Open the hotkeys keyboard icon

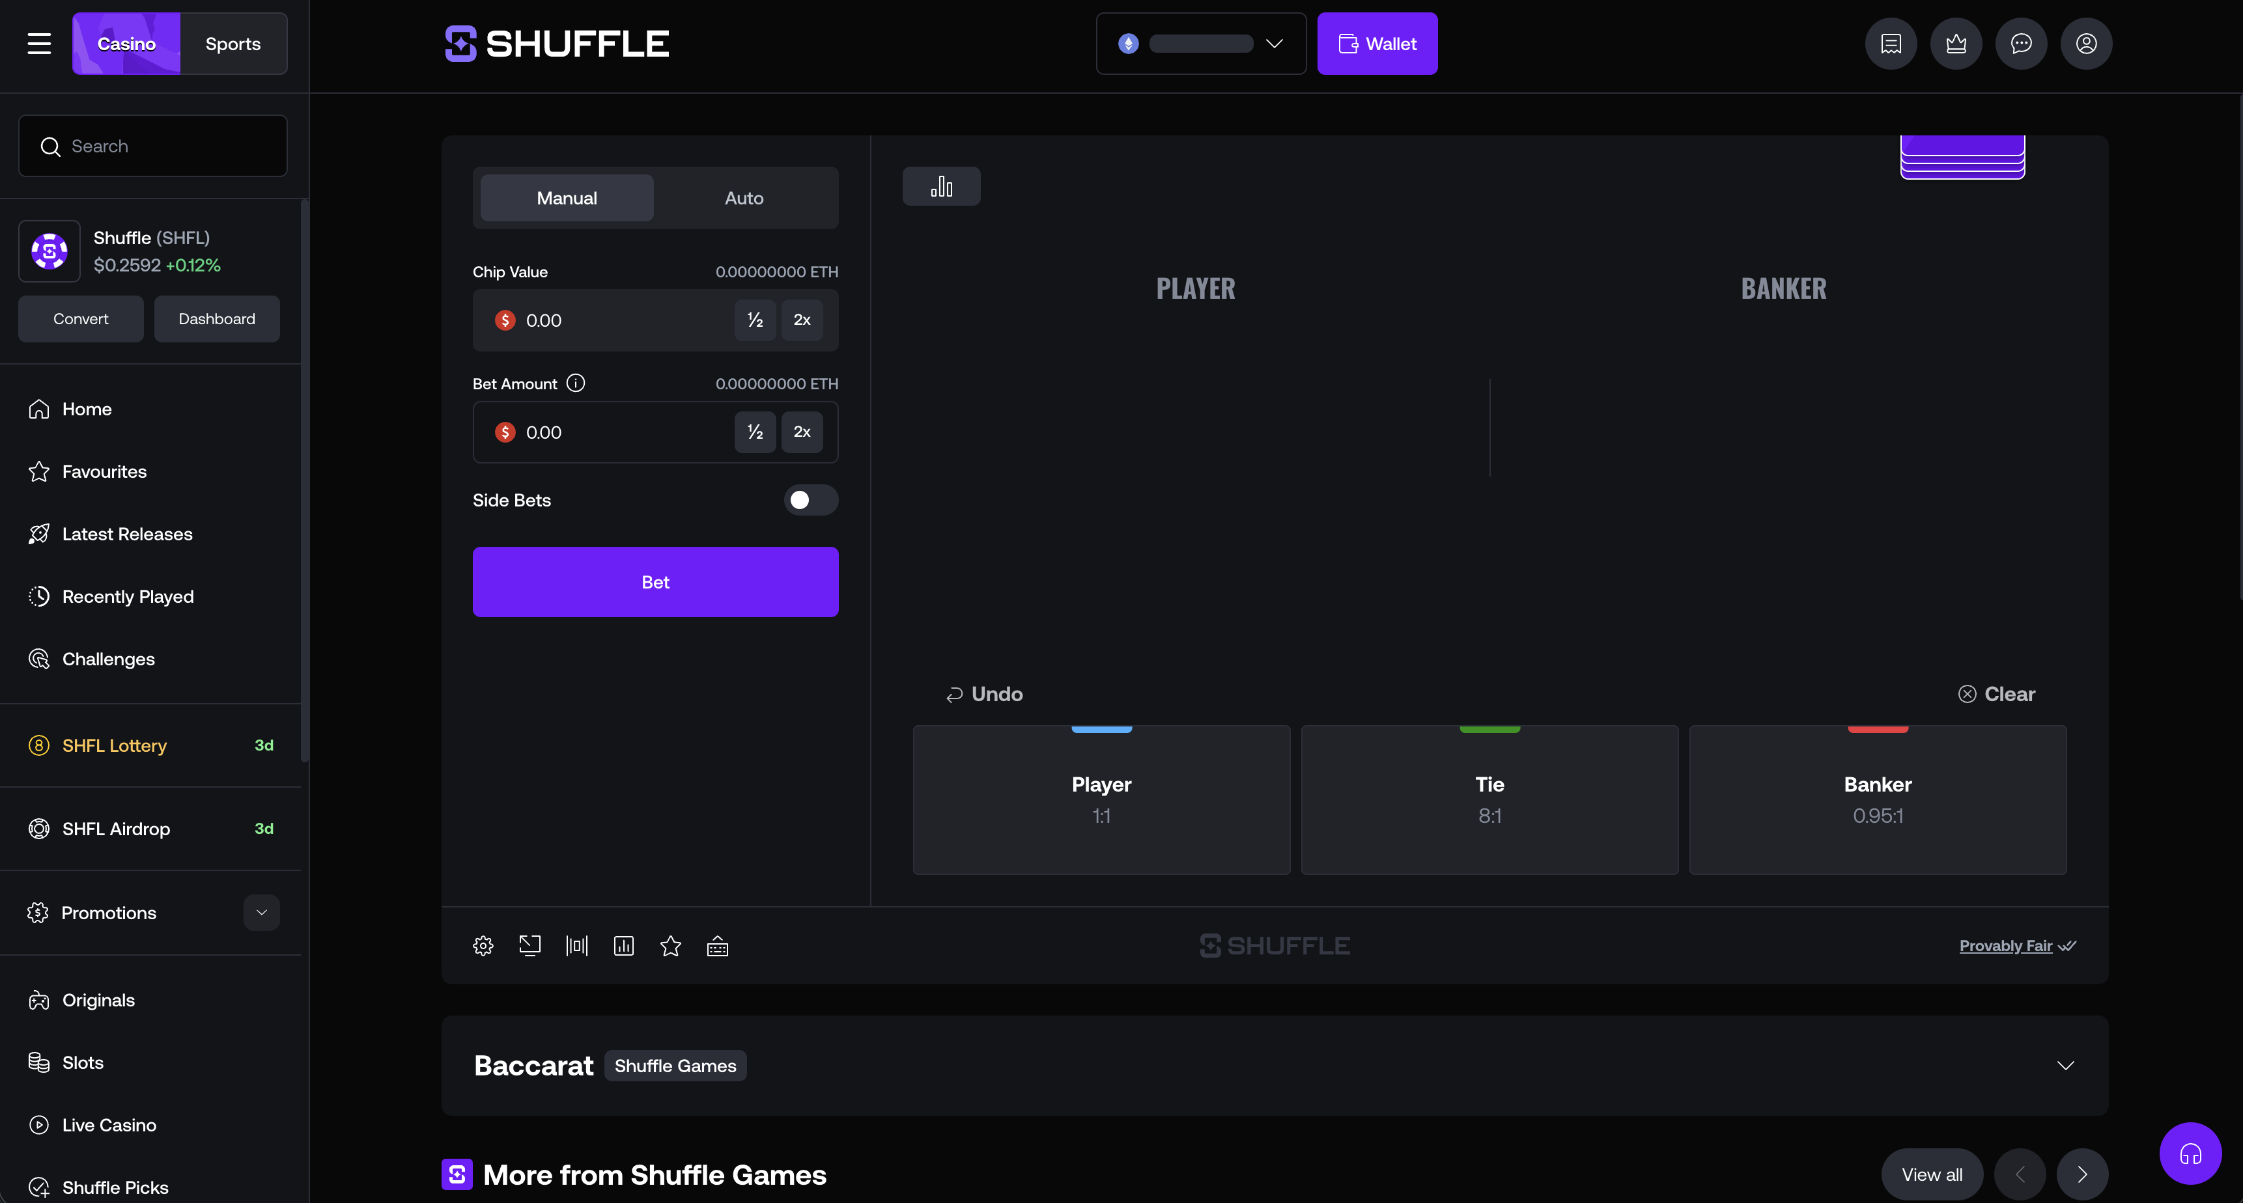point(718,945)
